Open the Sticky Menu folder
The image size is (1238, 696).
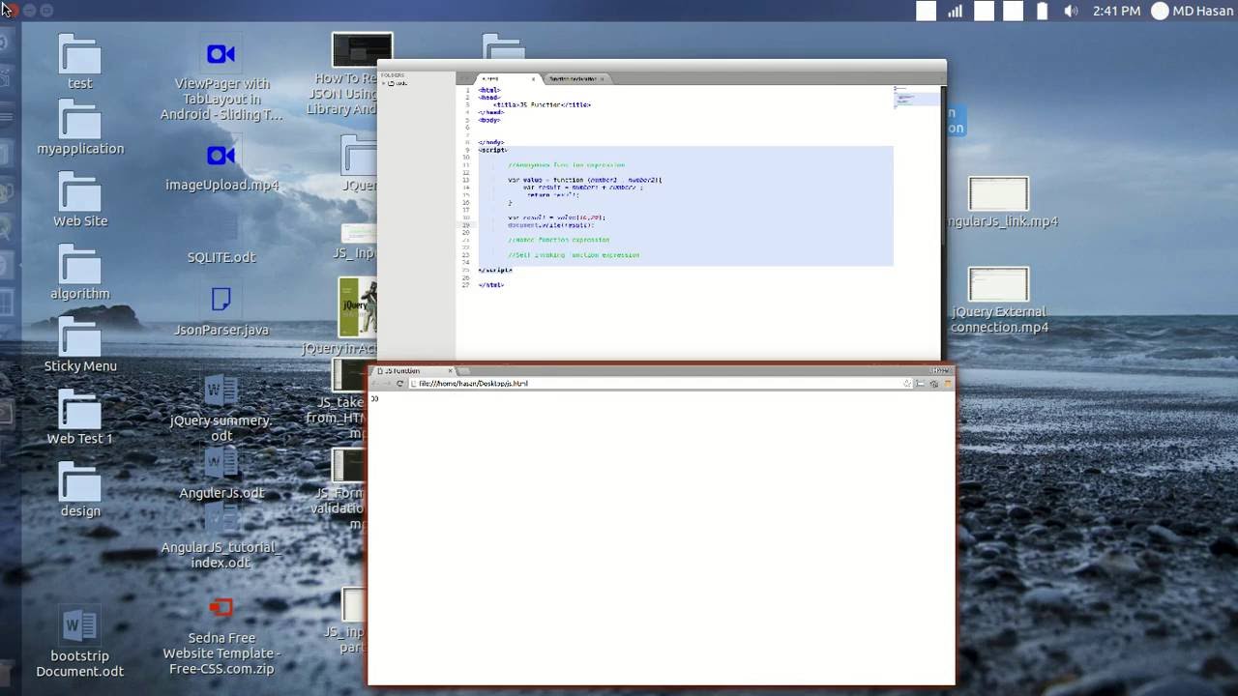[x=79, y=336]
